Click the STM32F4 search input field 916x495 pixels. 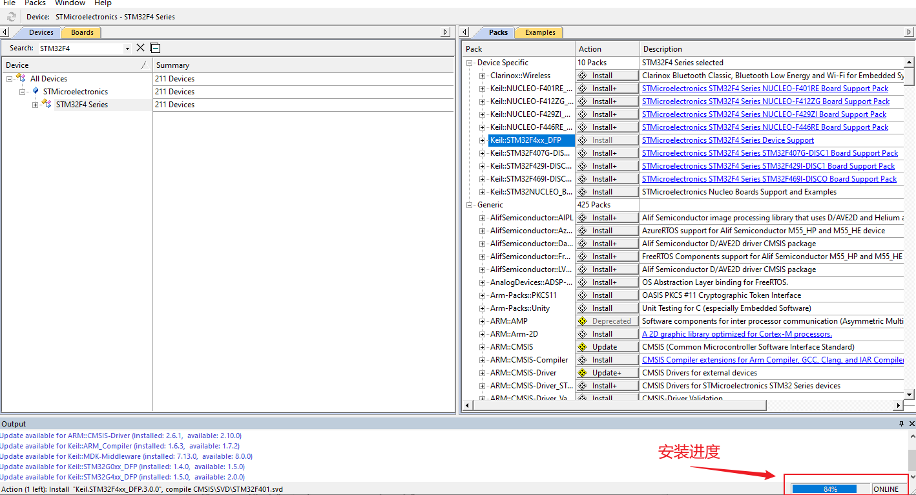(80, 48)
